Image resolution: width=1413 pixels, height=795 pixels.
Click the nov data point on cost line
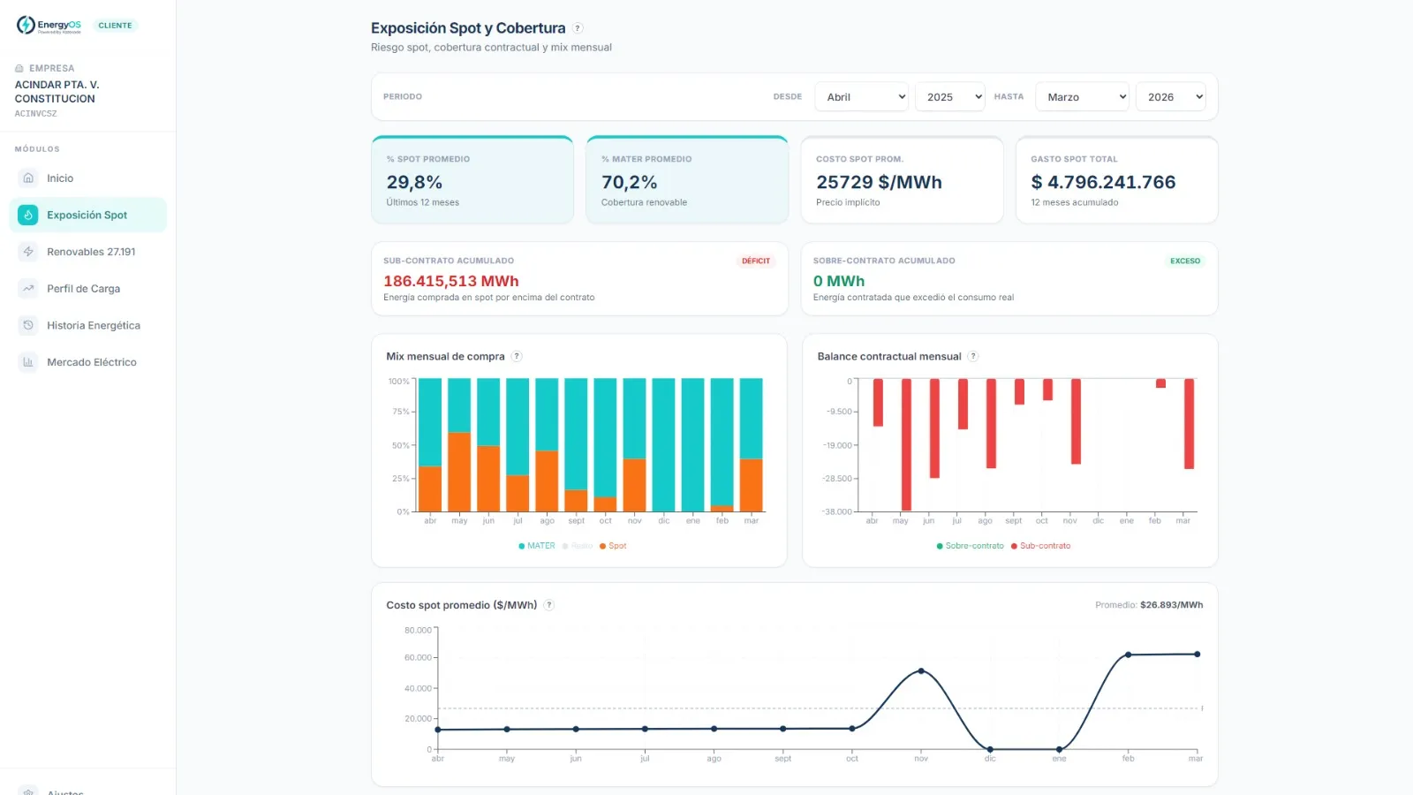[x=921, y=671]
